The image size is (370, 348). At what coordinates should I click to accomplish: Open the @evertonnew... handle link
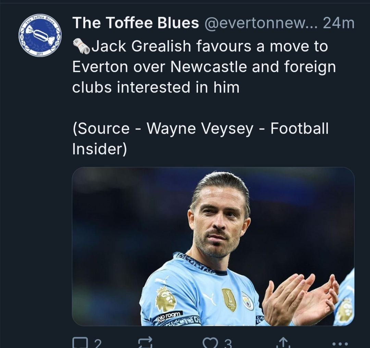click(x=261, y=23)
